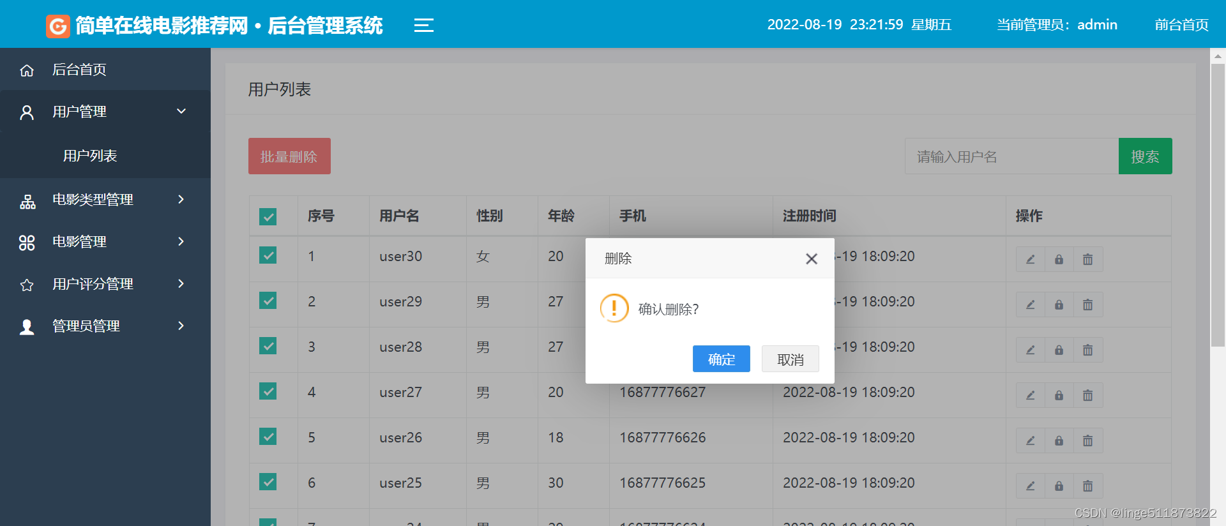Screen dimensions: 1226x526
Task: Click the warning icon in delete dialog
Action: 614,308
